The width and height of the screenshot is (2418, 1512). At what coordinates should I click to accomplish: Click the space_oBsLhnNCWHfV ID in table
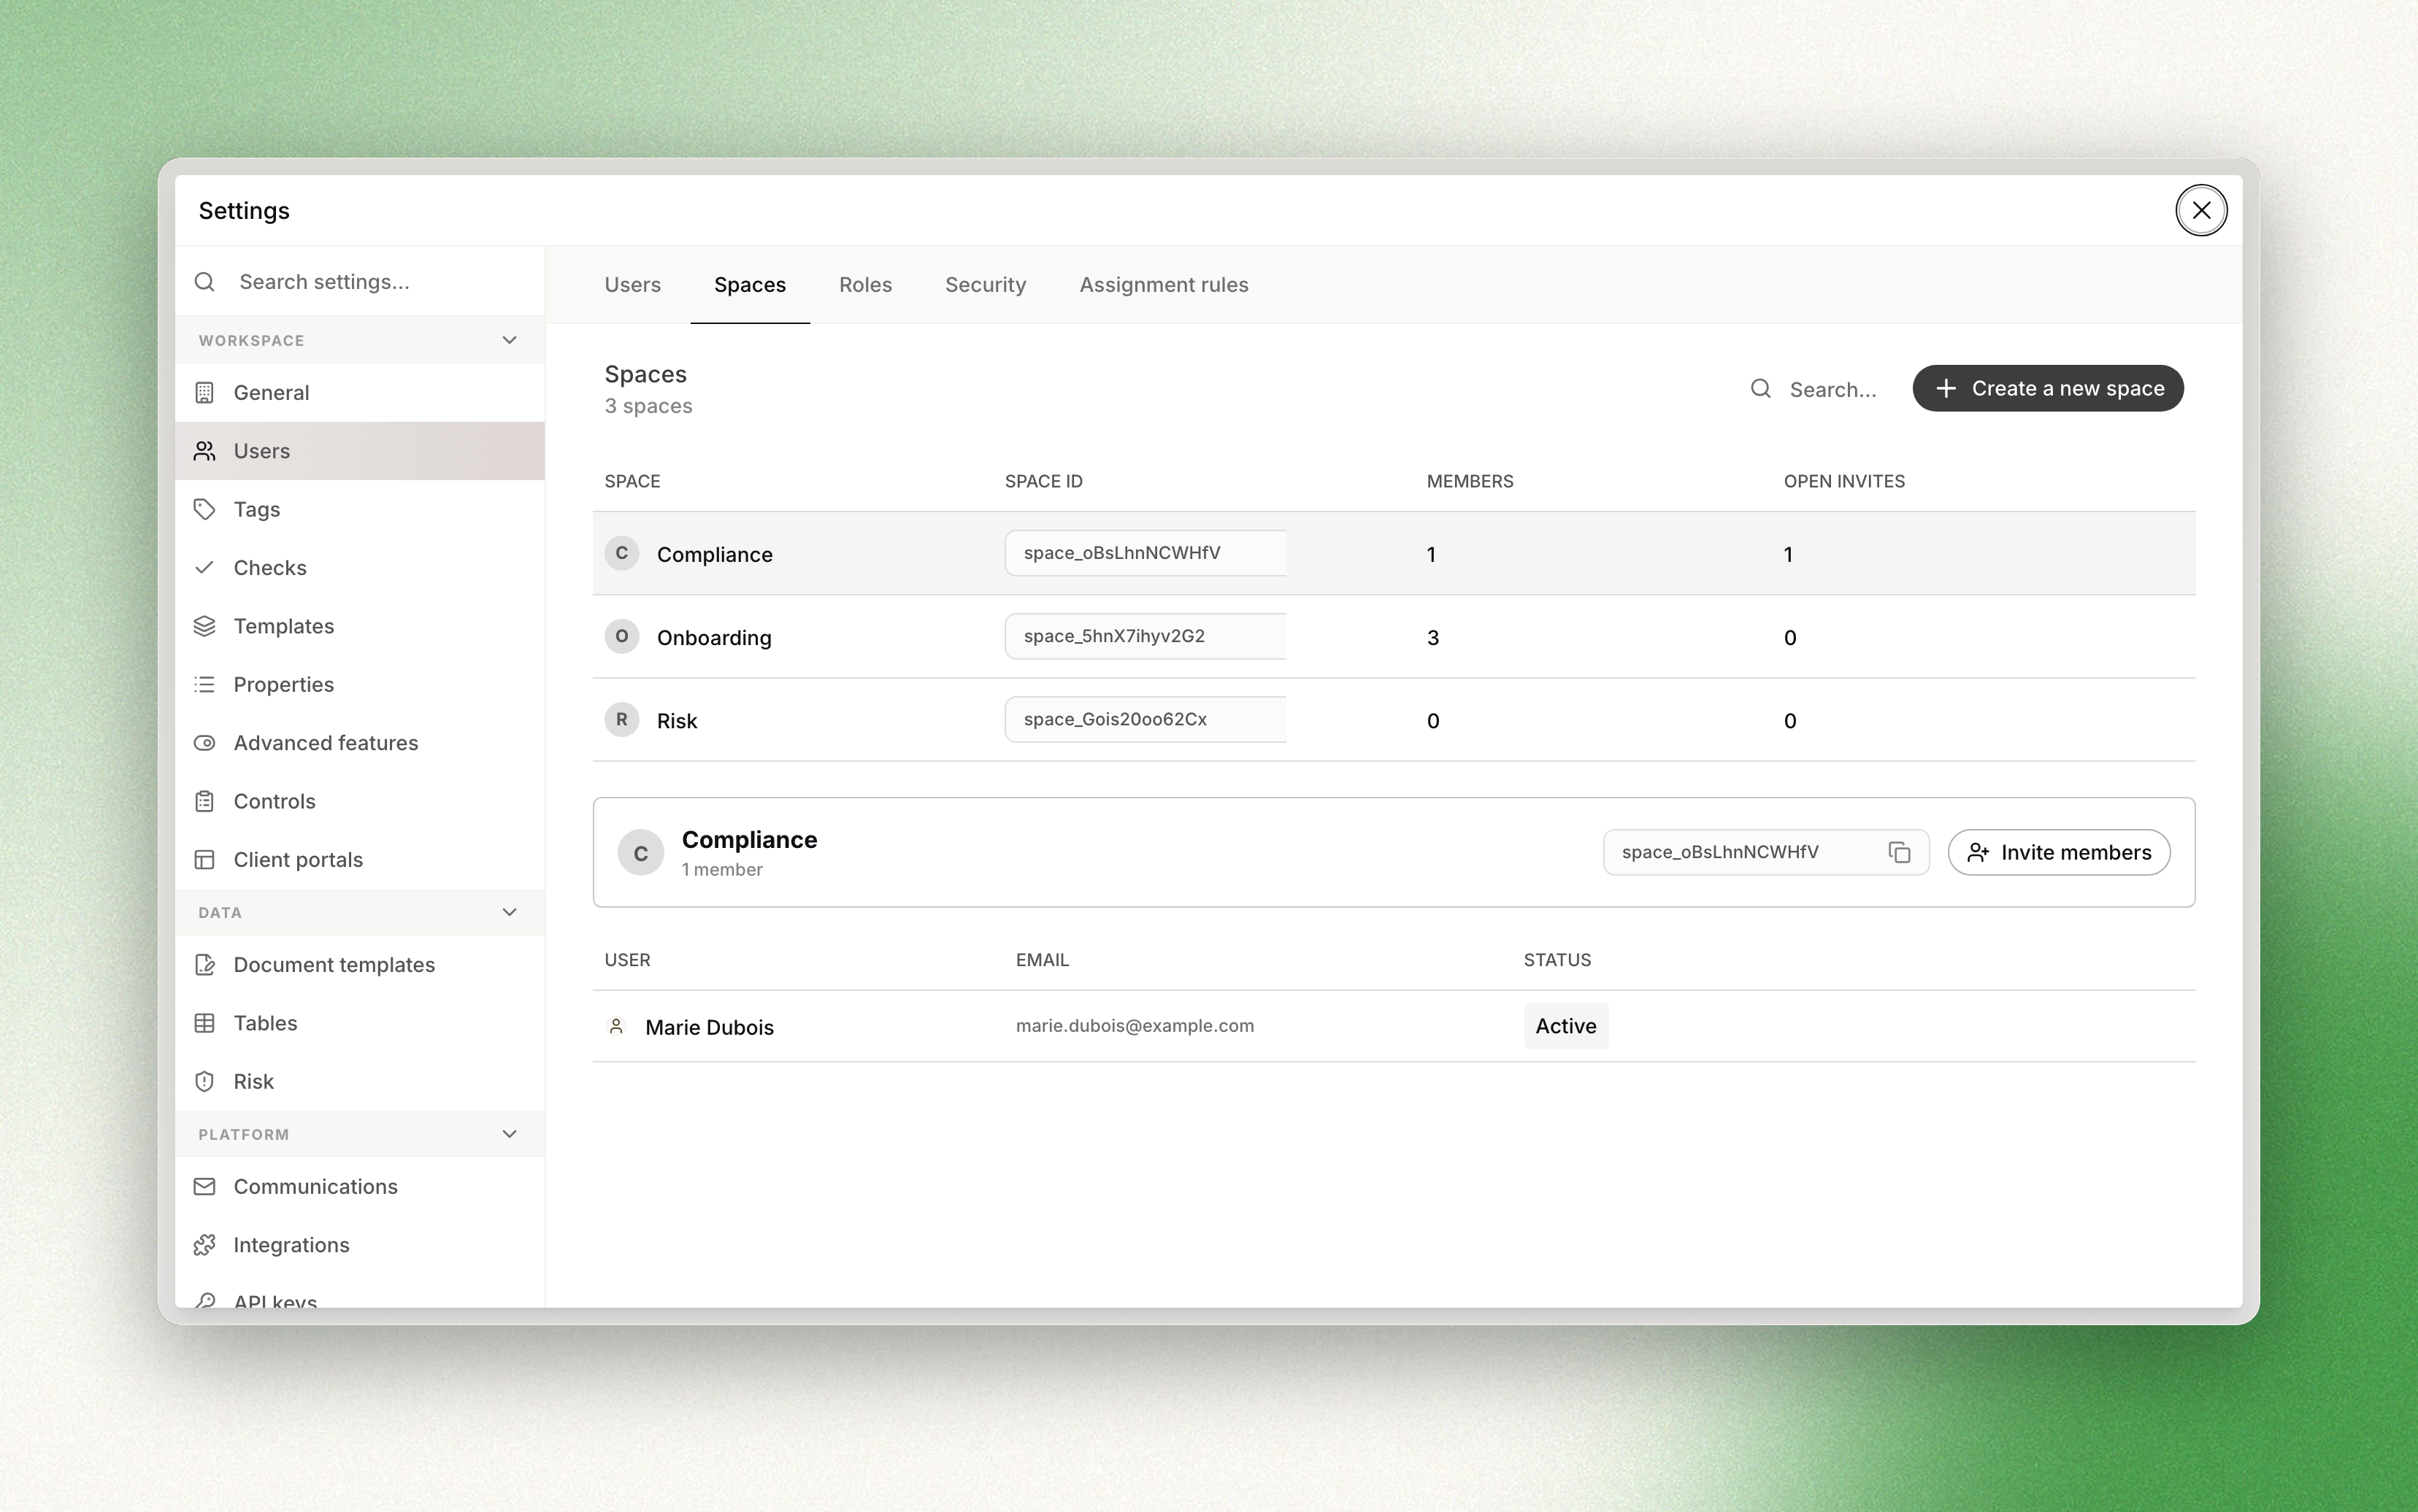coord(1145,553)
